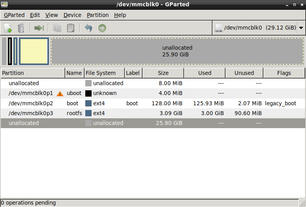Viewport: 306px width, 207px height.
Task: Click the Undo last operation icon
Action: pos(88,28)
